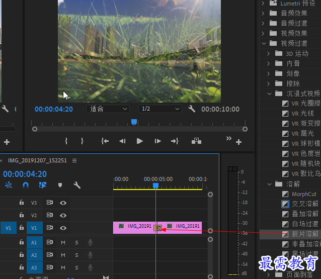Viewport: 321px width, 279px height.
Task: Expand the 视频效果 folder
Action: 263,33
